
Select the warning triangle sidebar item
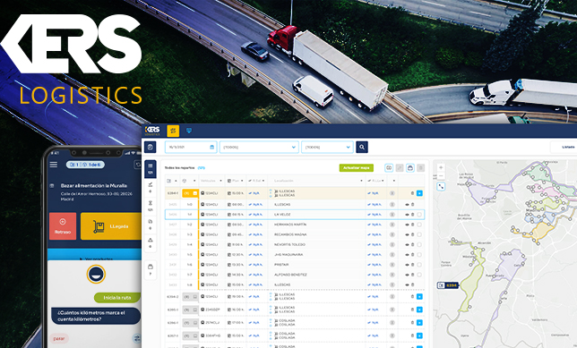tap(151, 242)
